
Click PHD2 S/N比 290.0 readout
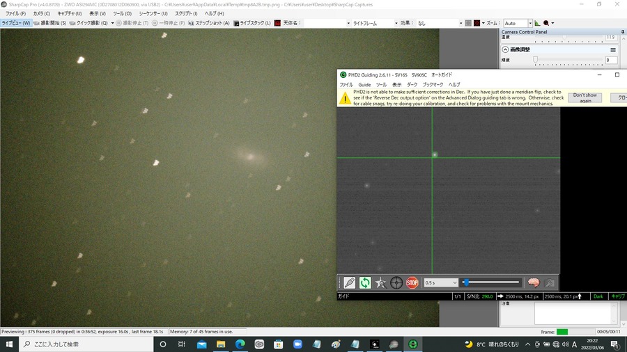480,296
